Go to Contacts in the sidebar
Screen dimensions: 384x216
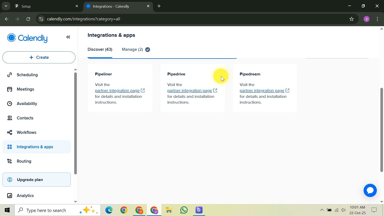37,118
